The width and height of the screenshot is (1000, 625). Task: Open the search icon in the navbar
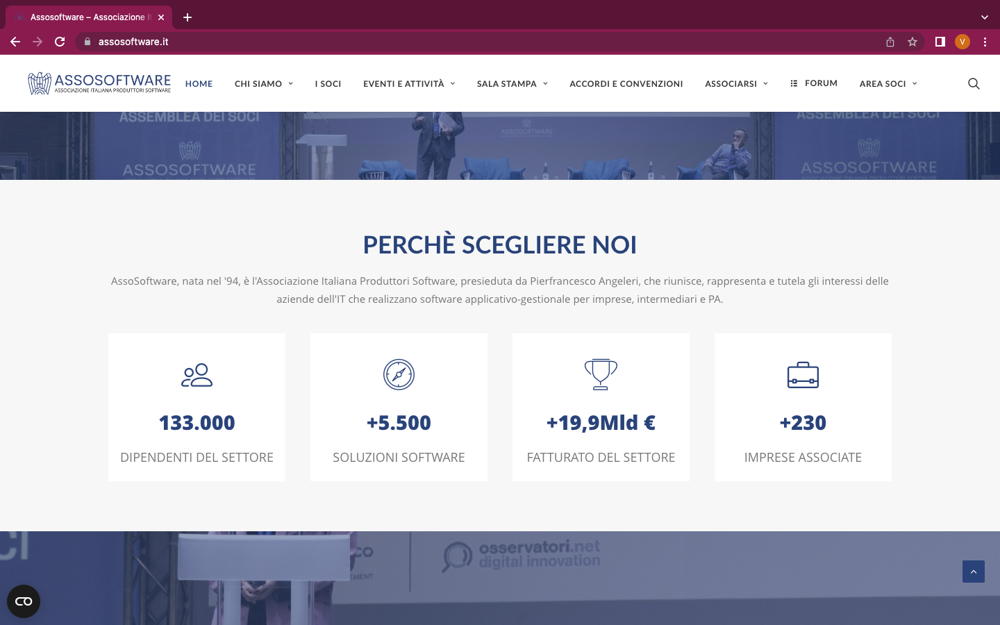(974, 83)
